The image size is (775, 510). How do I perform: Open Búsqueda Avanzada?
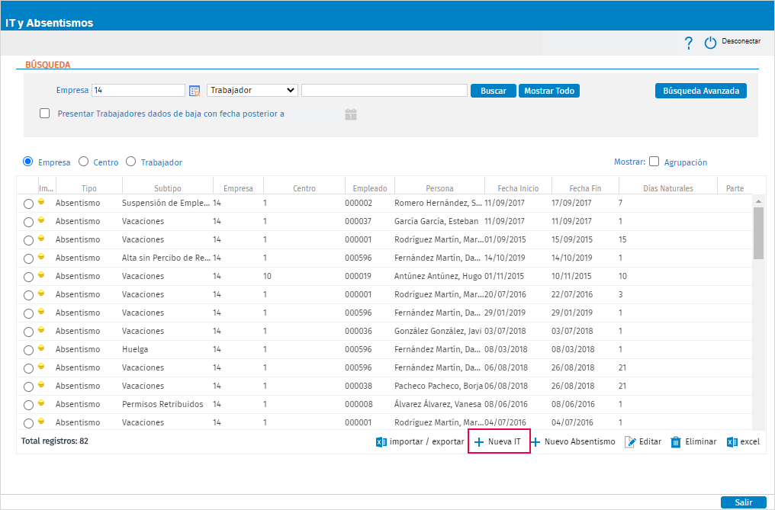click(x=701, y=91)
